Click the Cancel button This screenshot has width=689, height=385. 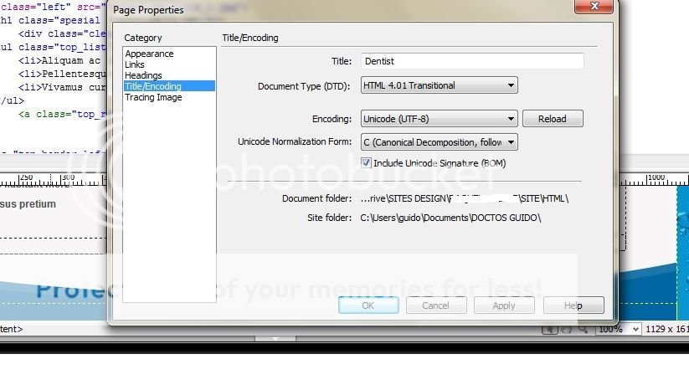pos(435,305)
